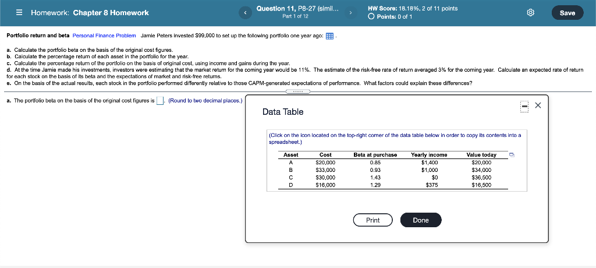Close the Data Table popup
The height and width of the screenshot is (268, 596).
pos(537,105)
